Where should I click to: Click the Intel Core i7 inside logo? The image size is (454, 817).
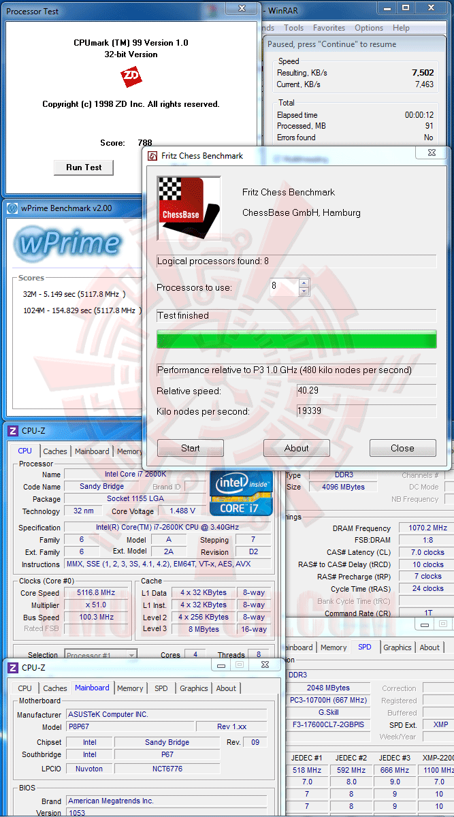click(241, 492)
